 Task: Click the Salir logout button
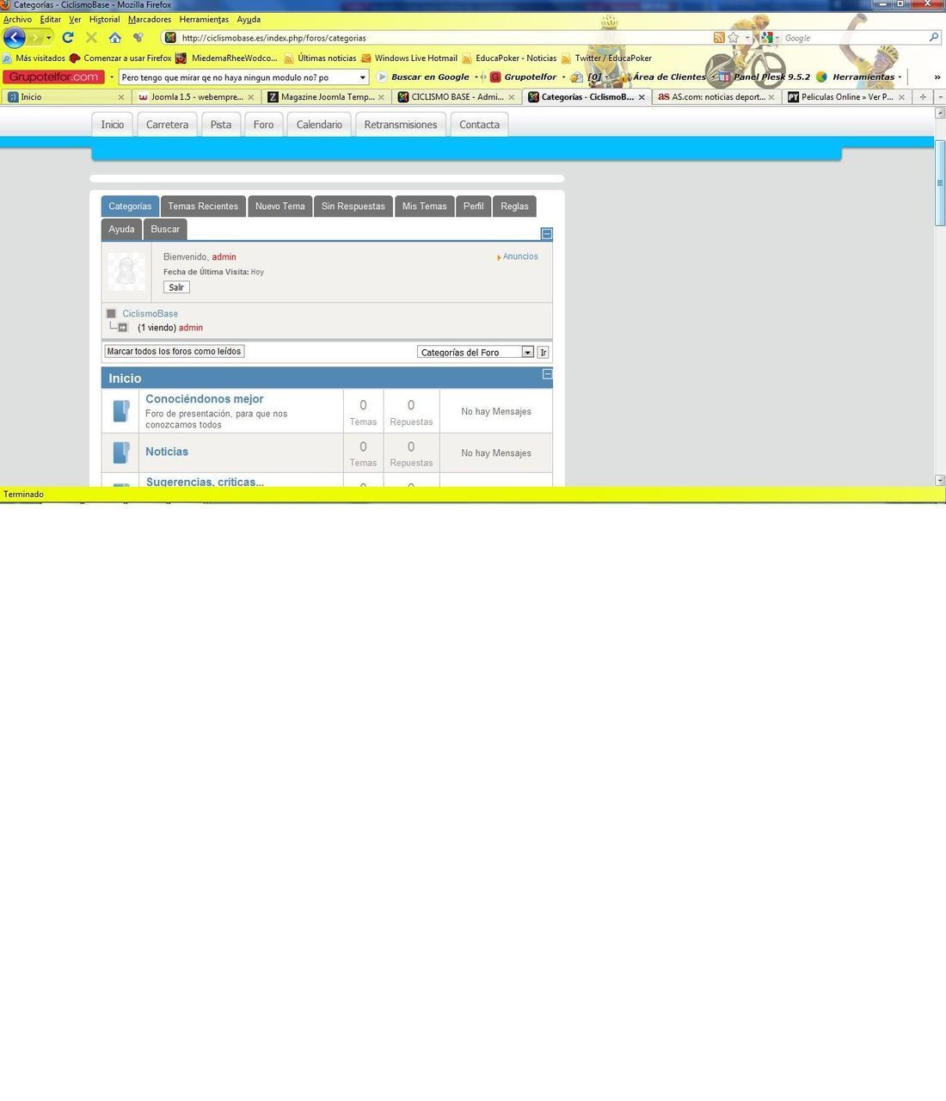(x=176, y=287)
